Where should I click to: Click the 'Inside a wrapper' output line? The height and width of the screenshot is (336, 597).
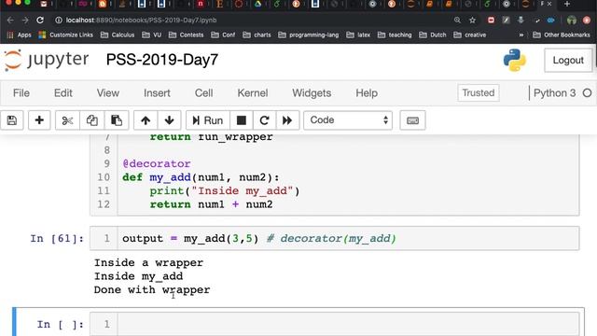tap(148, 263)
